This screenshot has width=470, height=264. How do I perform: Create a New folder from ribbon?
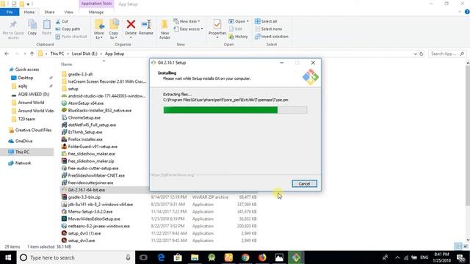[164, 29]
